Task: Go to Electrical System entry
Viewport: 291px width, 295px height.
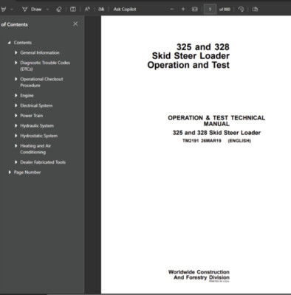Action: (x=36, y=105)
